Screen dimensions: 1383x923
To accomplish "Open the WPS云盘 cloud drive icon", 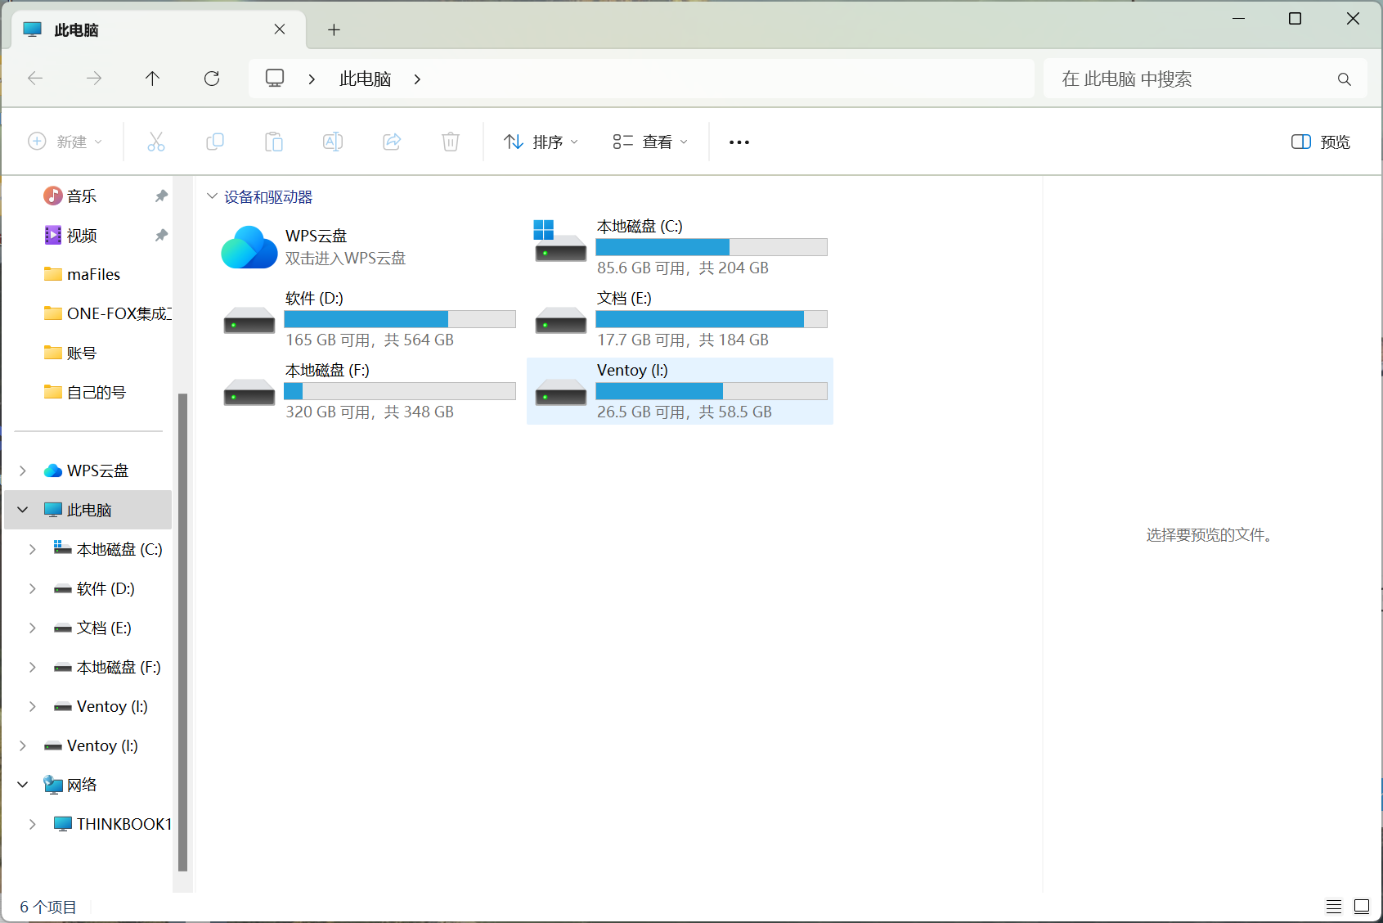I will (x=249, y=247).
